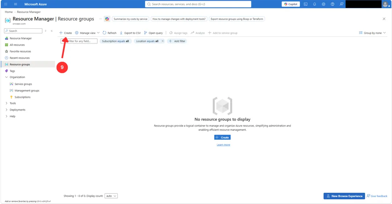
Task: Open the Group by none dropdown
Action: [x=372, y=33]
